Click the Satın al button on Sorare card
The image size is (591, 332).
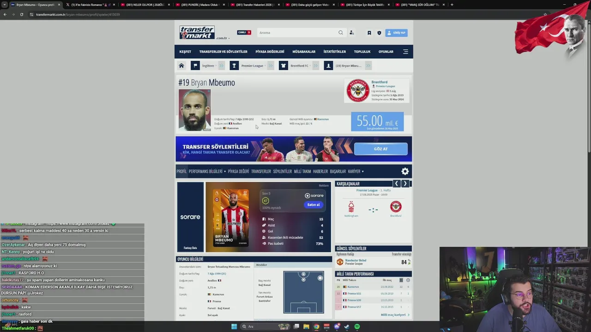click(314, 205)
